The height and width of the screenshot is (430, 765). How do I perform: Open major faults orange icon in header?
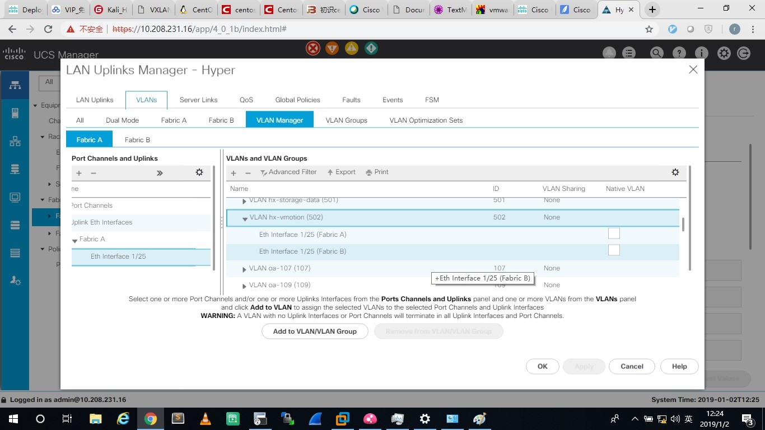coord(332,49)
